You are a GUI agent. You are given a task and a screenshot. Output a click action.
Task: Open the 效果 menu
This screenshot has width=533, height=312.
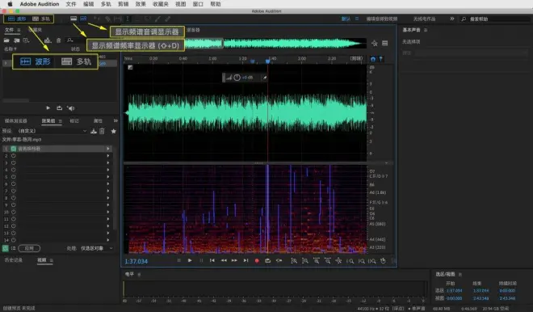[141, 4]
